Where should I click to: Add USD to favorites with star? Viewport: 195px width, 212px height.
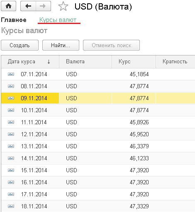click(63, 6)
